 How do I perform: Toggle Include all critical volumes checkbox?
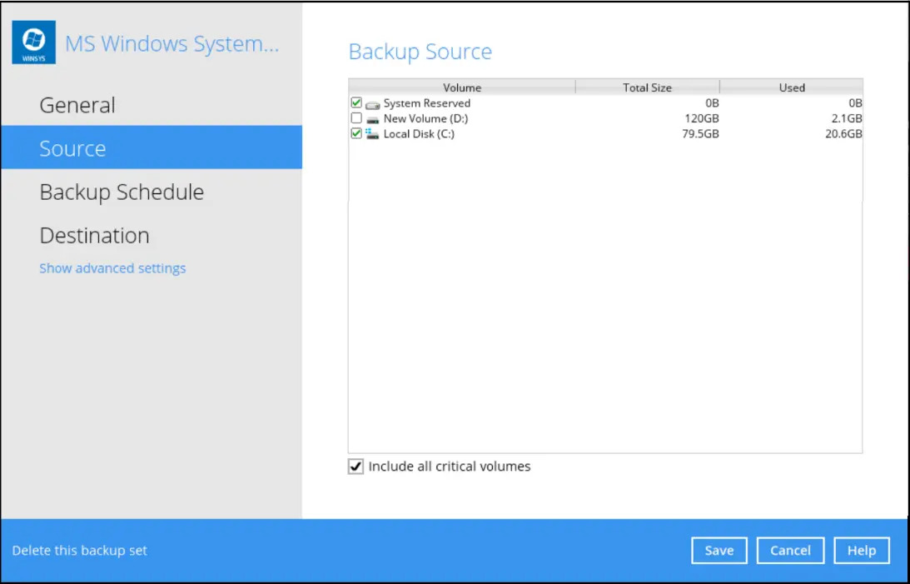356,467
